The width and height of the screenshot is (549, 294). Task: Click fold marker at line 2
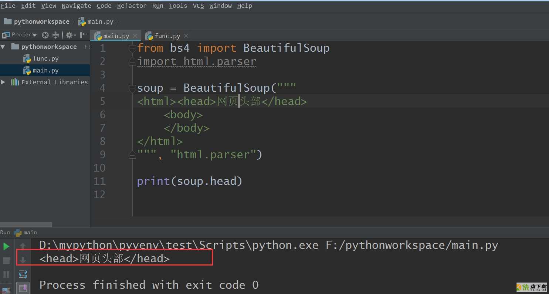pyautogui.click(x=132, y=62)
